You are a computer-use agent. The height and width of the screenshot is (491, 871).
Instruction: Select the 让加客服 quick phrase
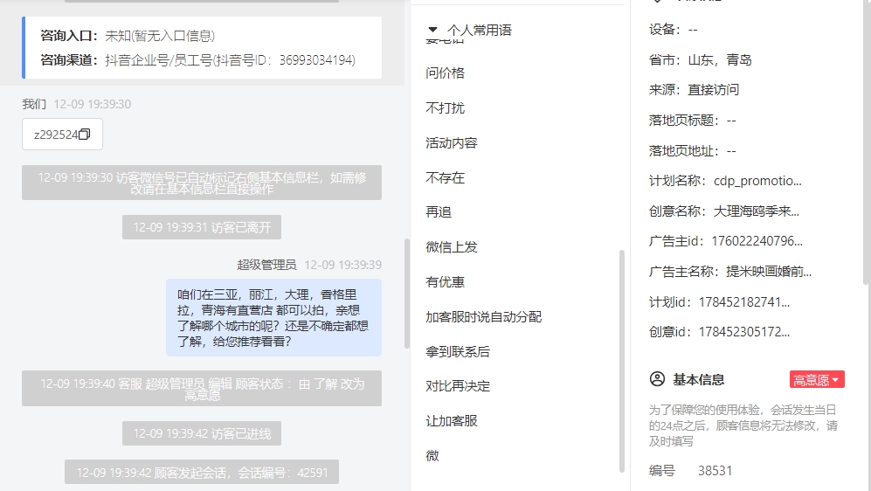[452, 421]
